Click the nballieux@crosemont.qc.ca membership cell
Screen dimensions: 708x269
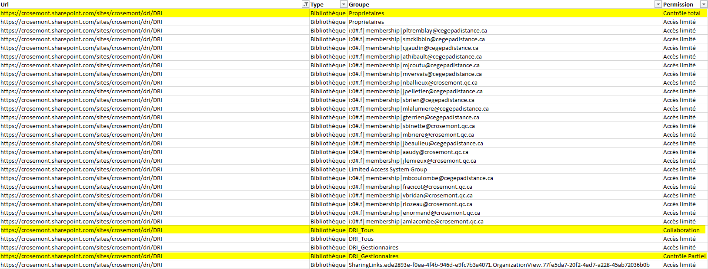tap(413, 83)
